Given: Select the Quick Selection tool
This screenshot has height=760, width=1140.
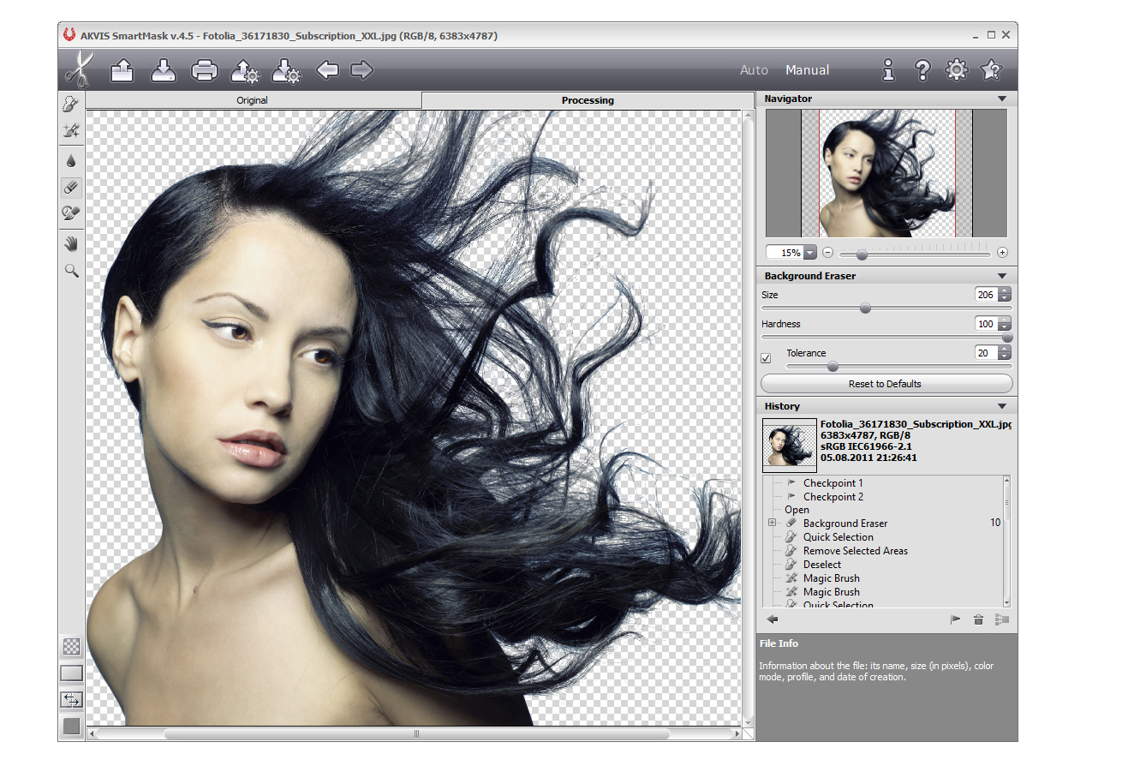Looking at the screenshot, I should tap(72, 105).
